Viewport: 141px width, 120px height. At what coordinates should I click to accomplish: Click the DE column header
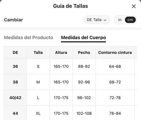pyautogui.click(x=15, y=52)
